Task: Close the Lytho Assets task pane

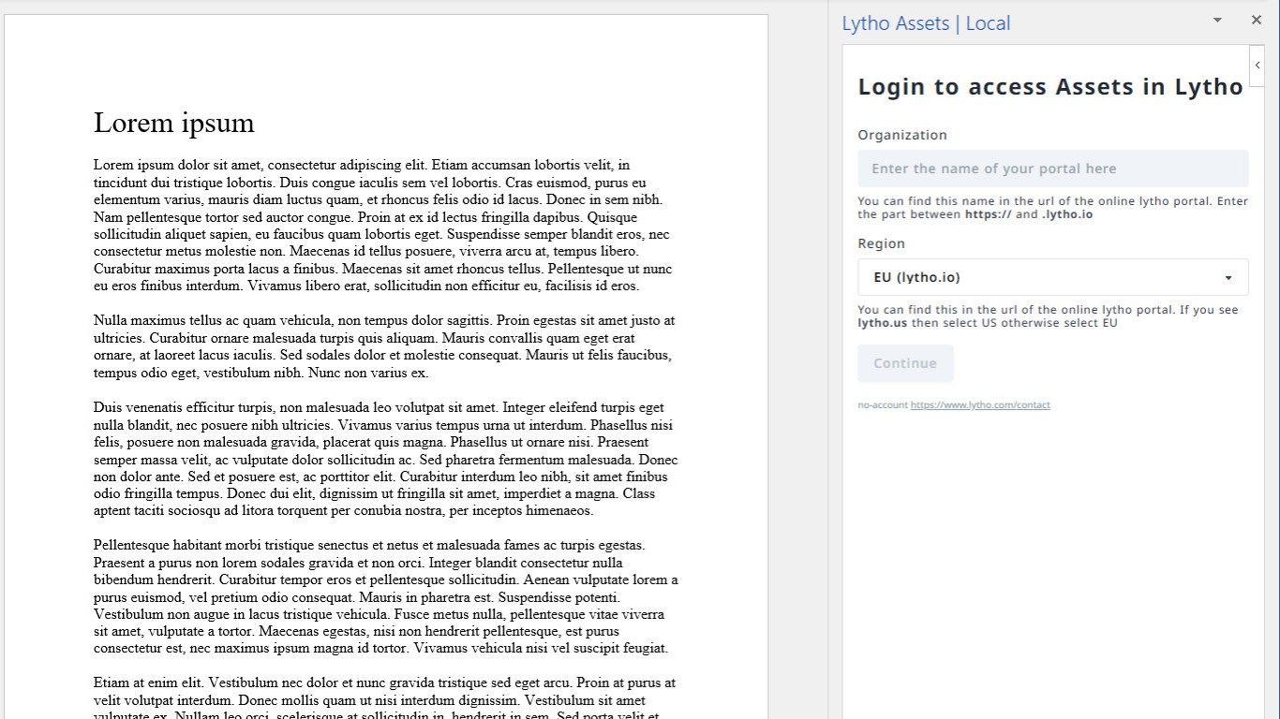Action: 1257,20
